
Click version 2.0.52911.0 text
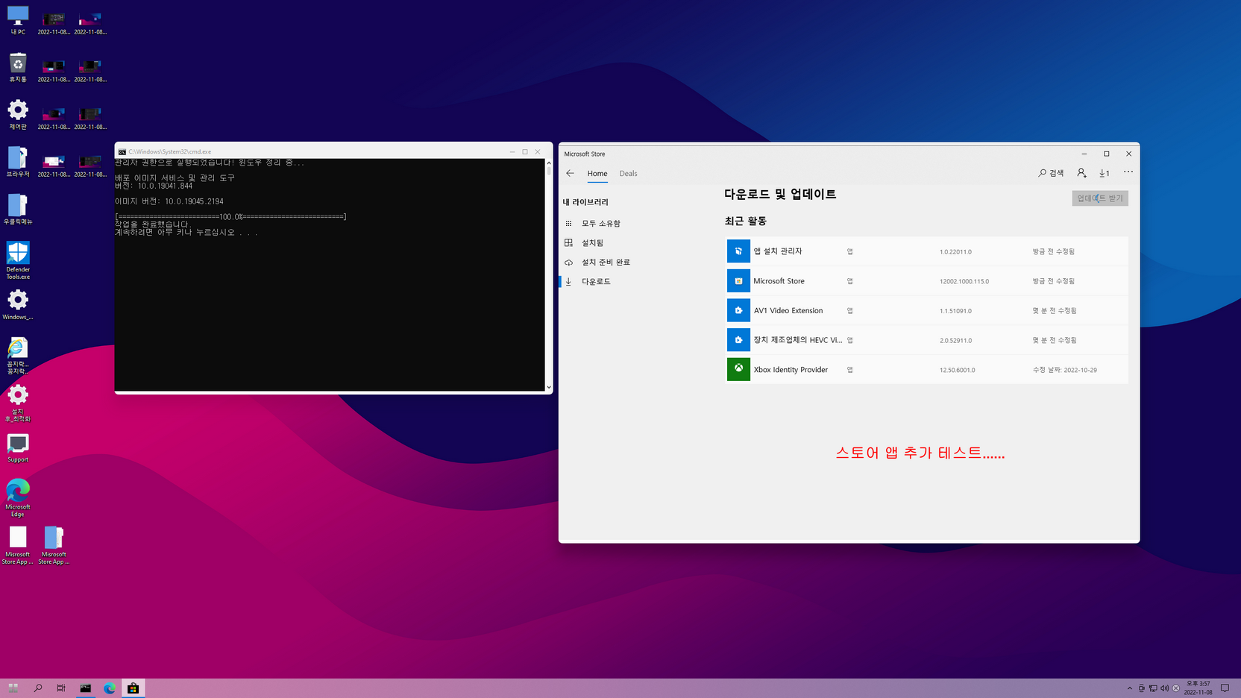[955, 340]
